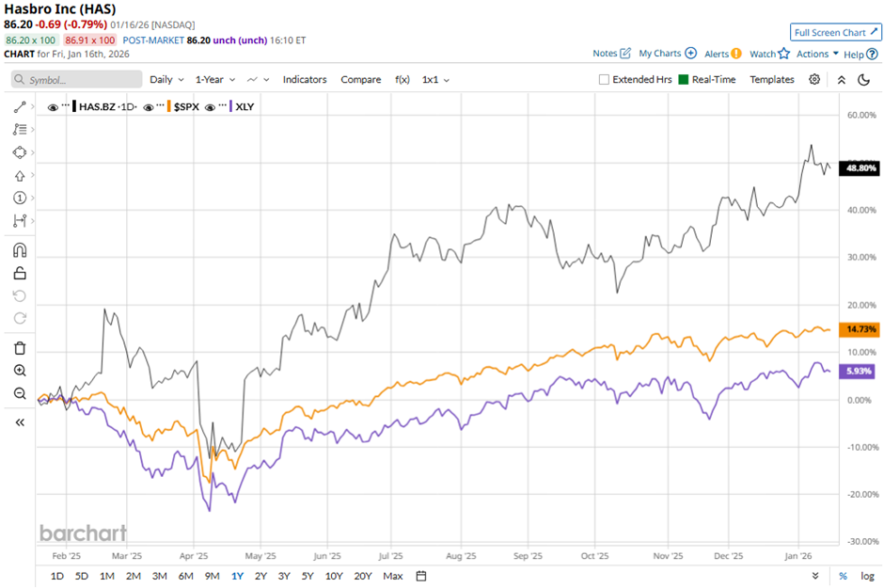Toggle log scale button
This screenshot has height=588, width=884.
pyautogui.click(x=867, y=576)
